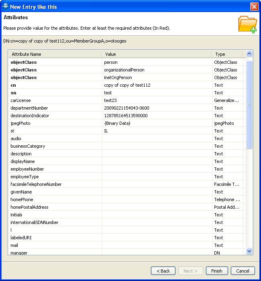
Task: Sort by the Attribute Name column header
Action: (55, 54)
